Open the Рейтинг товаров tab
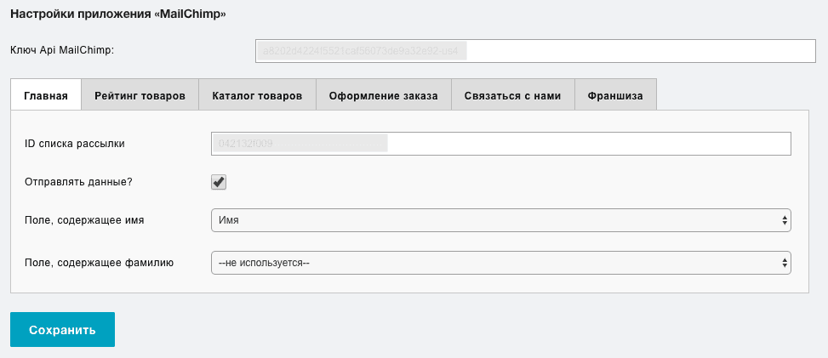The height and width of the screenshot is (358, 828). click(140, 96)
